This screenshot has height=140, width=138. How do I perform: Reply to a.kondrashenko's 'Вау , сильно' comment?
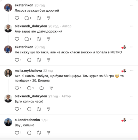29,133
